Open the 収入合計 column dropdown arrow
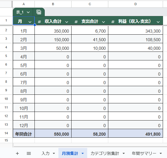The width and height of the screenshot is (167, 158). pyautogui.click(x=67, y=22)
